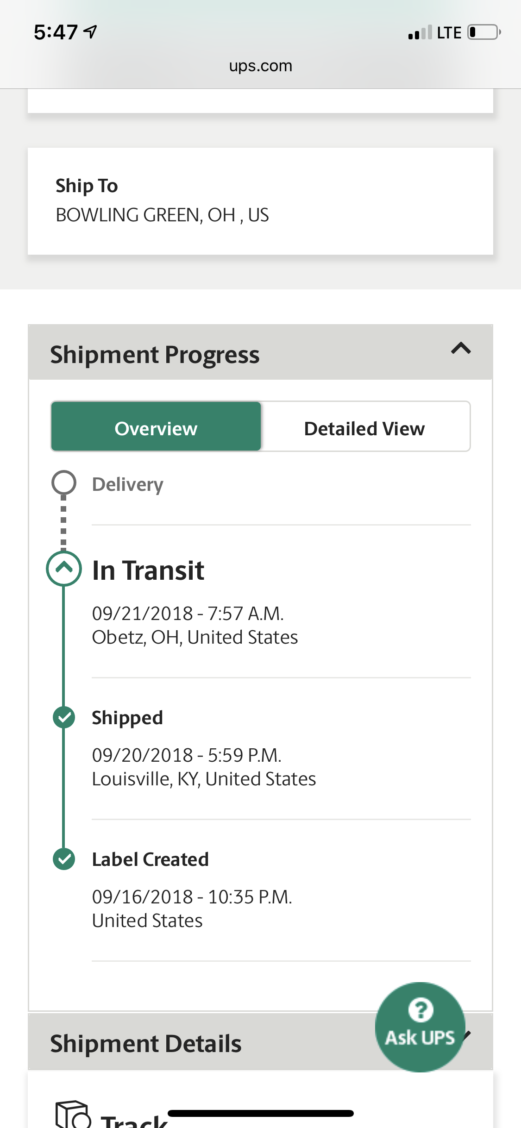Viewport: 521px width, 1128px height.
Task: Tap the Shipped status heading
Action: 127,718
